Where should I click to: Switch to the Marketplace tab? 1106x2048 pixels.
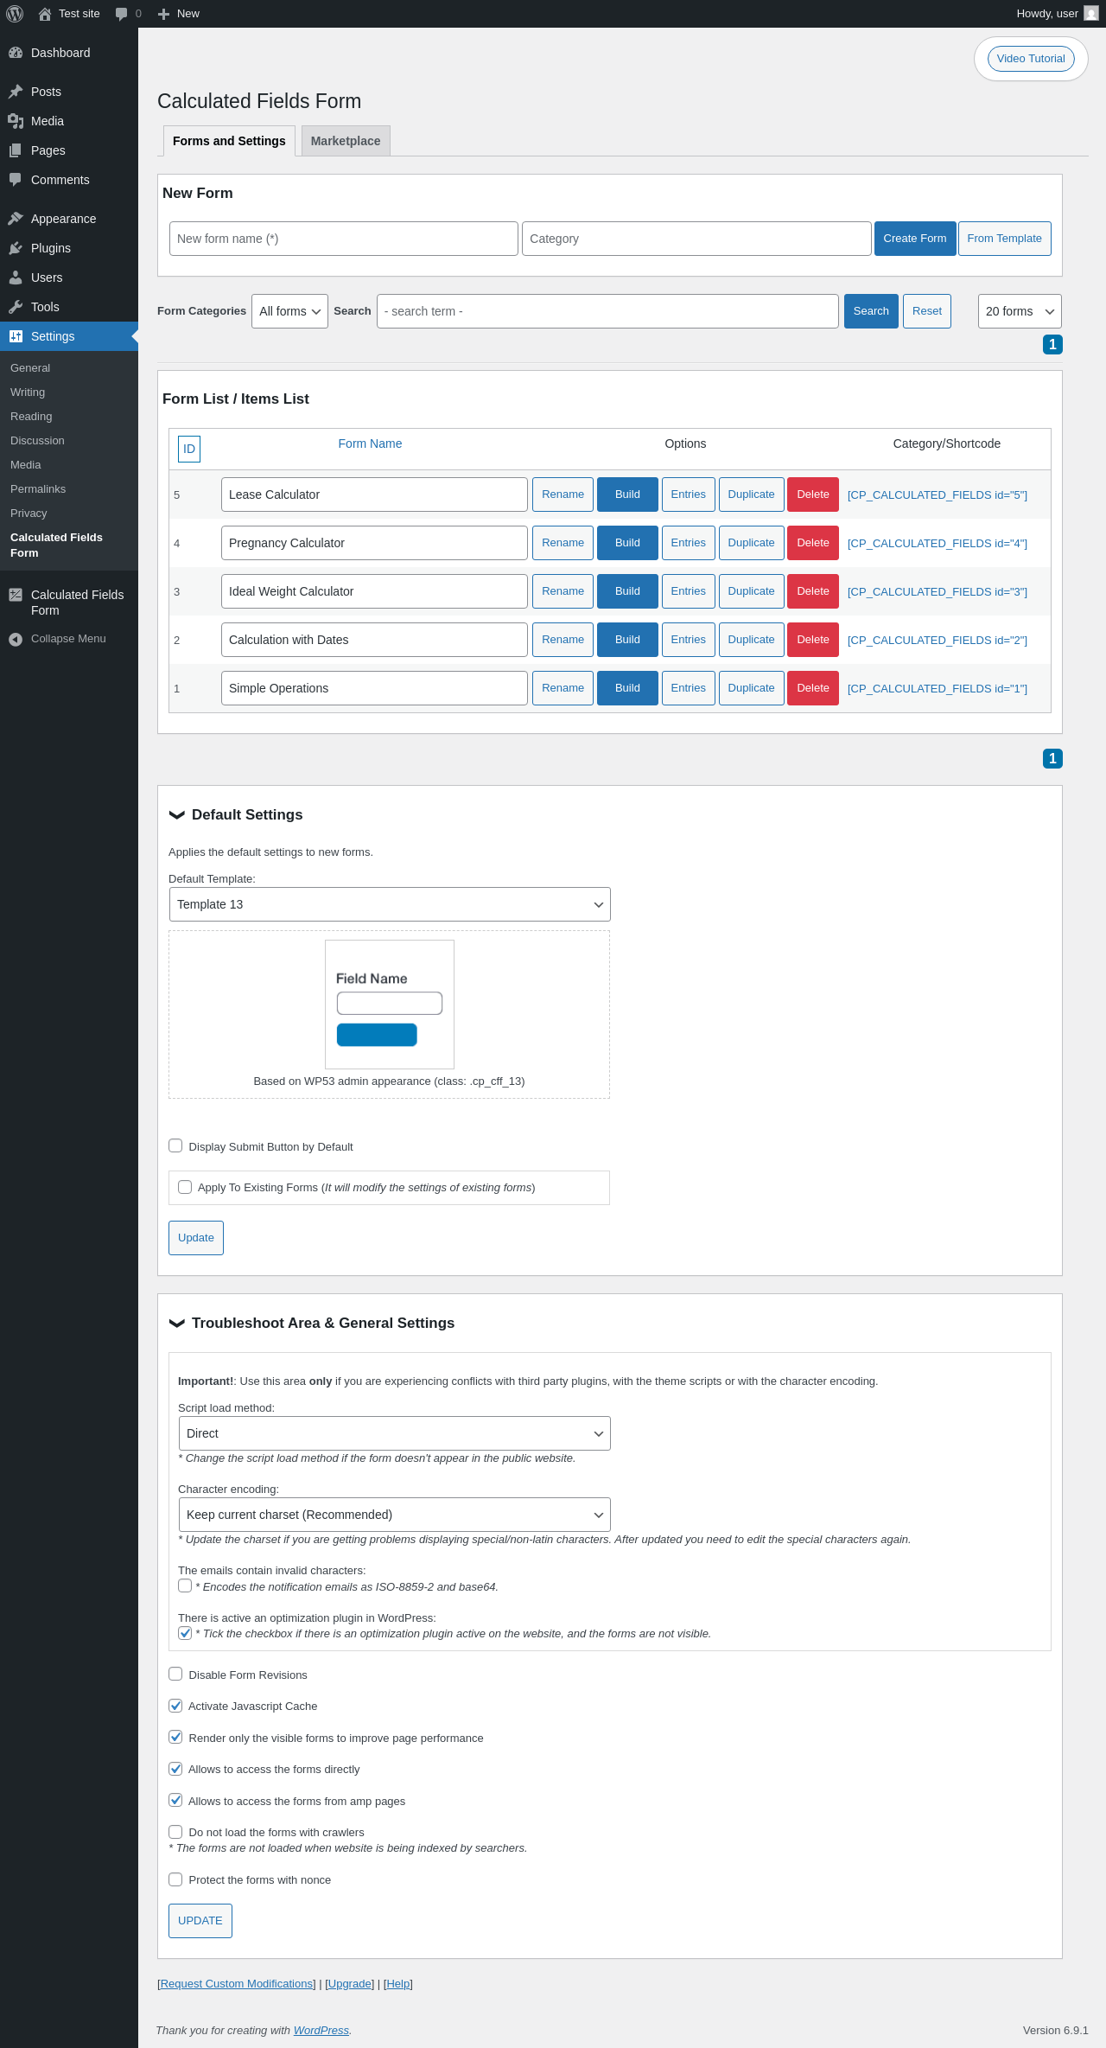coord(346,141)
